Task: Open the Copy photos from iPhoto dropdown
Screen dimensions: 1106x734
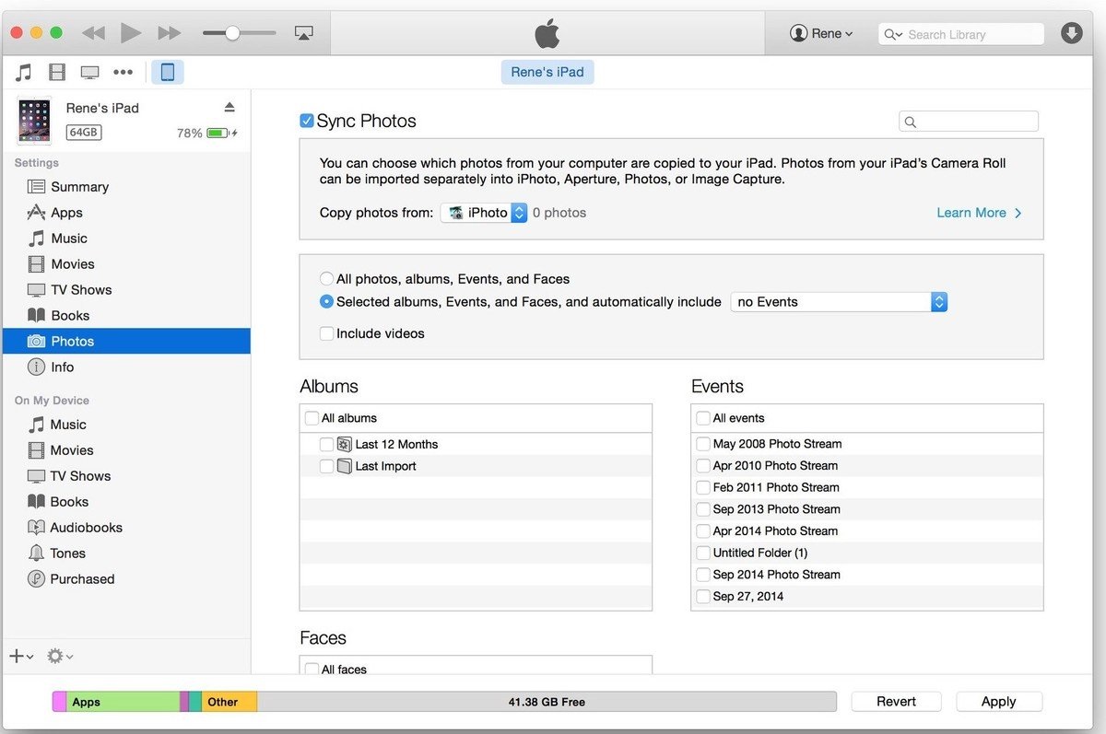Action: coord(484,213)
